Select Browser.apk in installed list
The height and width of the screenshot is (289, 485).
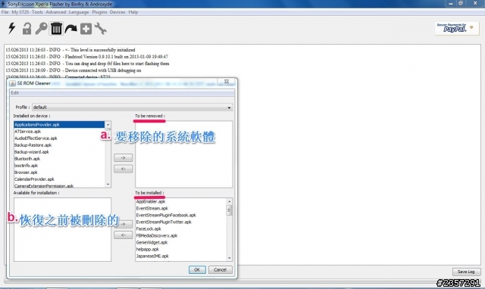coord(59,172)
